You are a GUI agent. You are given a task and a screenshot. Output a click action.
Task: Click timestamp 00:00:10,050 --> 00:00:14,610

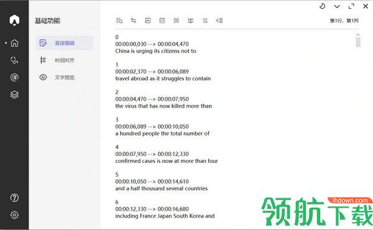(x=152, y=182)
